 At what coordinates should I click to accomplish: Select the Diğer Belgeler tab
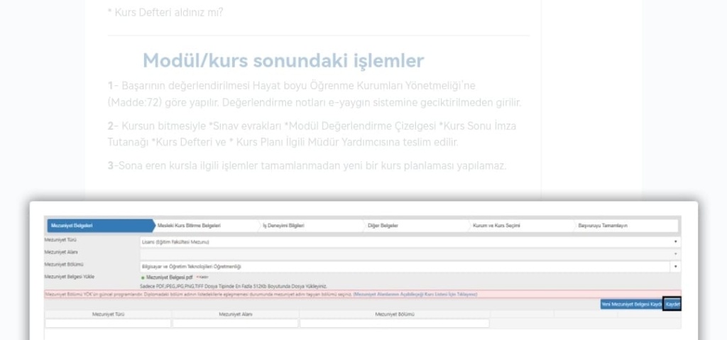[383, 226]
